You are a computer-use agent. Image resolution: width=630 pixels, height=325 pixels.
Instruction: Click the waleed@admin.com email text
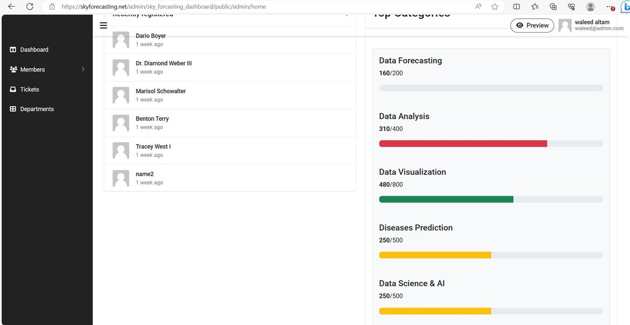599,28
